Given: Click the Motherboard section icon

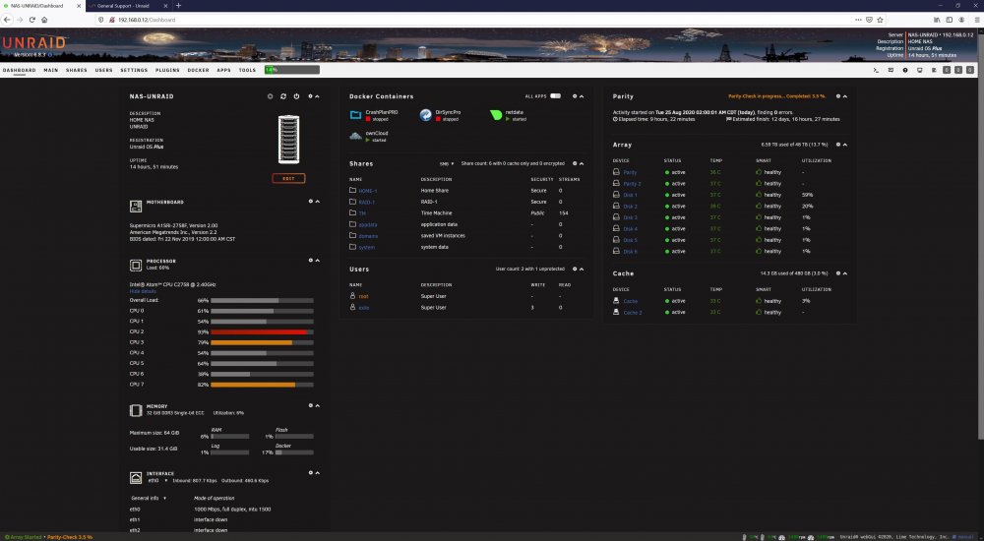Looking at the screenshot, I should [x=136, y=206].
